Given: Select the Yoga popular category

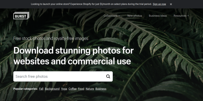Looking at the screenshot, I should [x=64, y=89].
